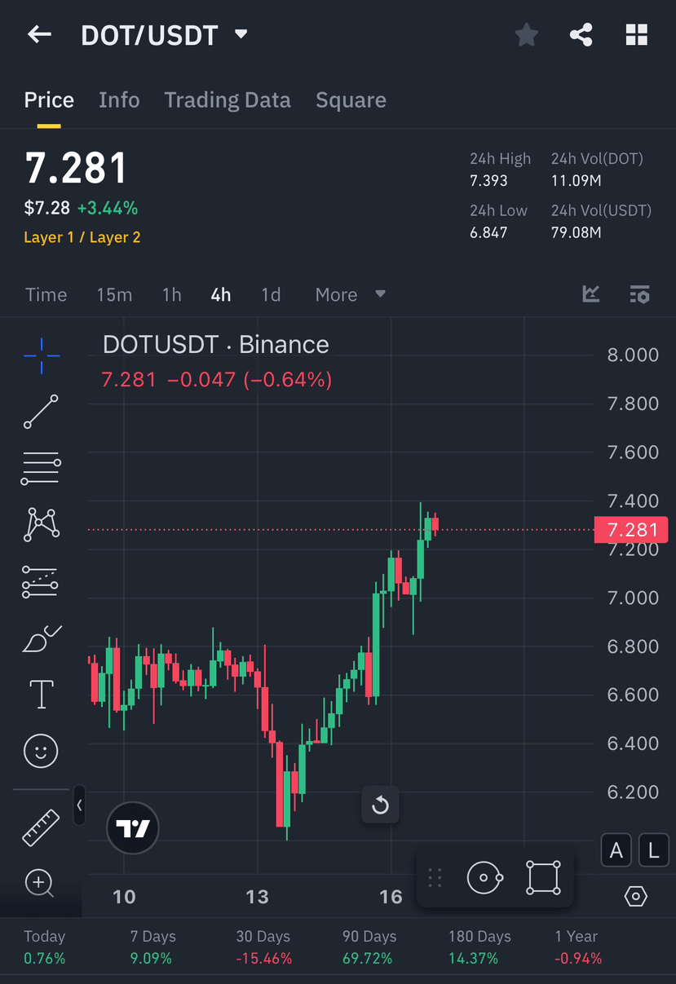Tap the 24h High value 7.393
The width and height of the screenshot is (676, 984).
[488, 181]
